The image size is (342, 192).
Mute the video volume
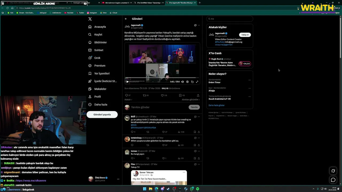coord(182,82)
